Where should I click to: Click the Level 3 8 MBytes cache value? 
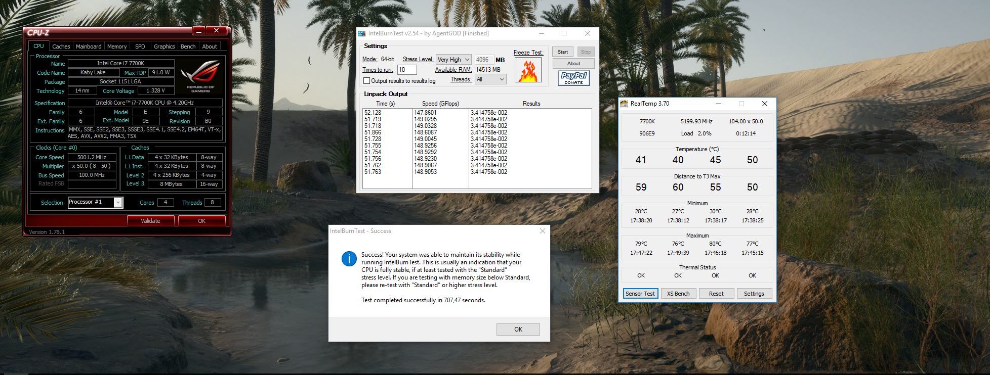pyautogui.click(x=172, y=184)
